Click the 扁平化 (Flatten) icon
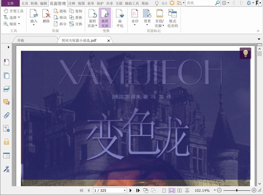 pyautogui.click(x=120, y=17)
